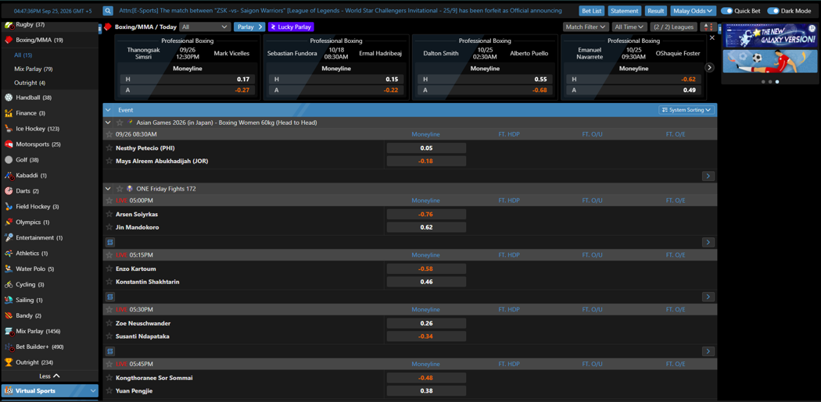
Task: Star Arsen Soiyrkas fighter
Action: click(x=109, y=215)
